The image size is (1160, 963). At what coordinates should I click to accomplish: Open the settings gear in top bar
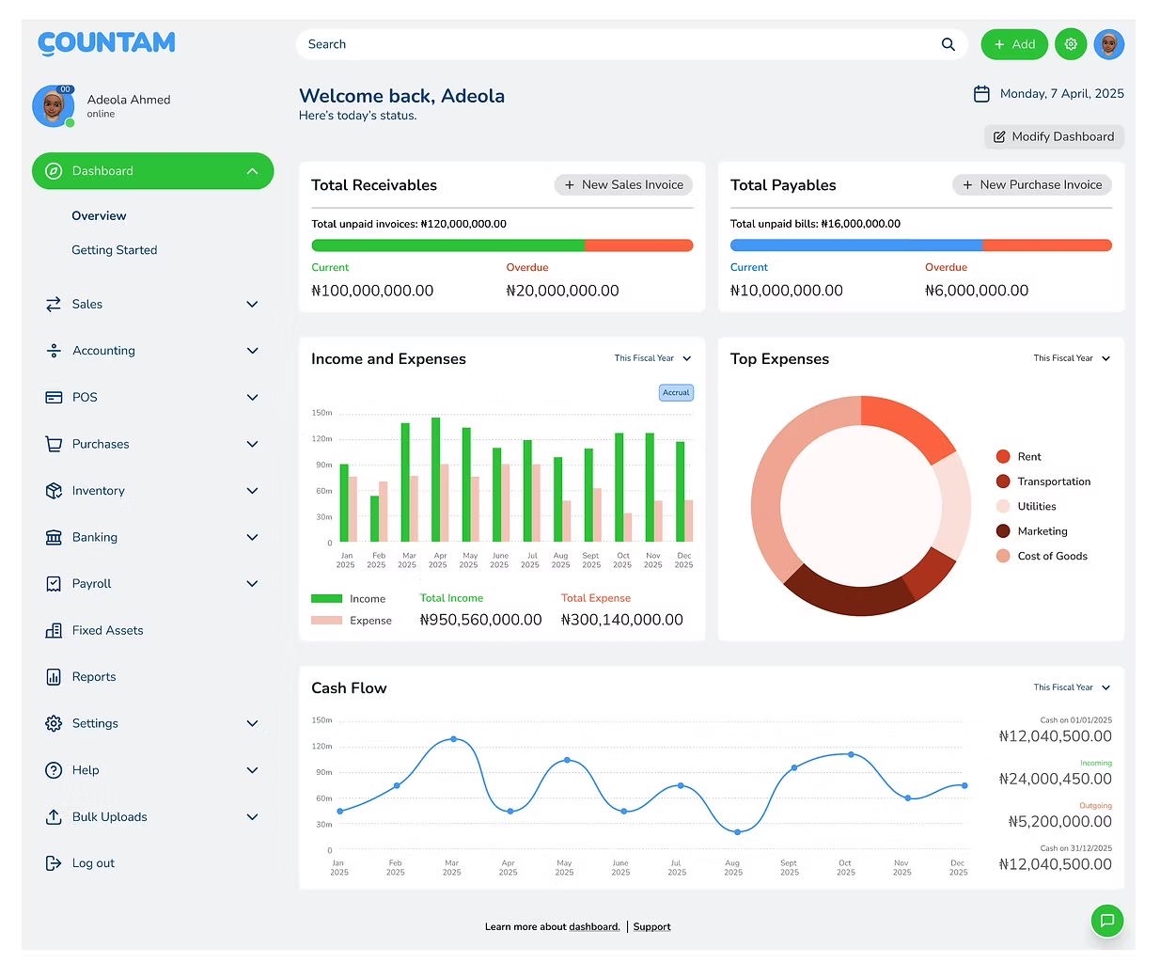[x=1071, y=44]
